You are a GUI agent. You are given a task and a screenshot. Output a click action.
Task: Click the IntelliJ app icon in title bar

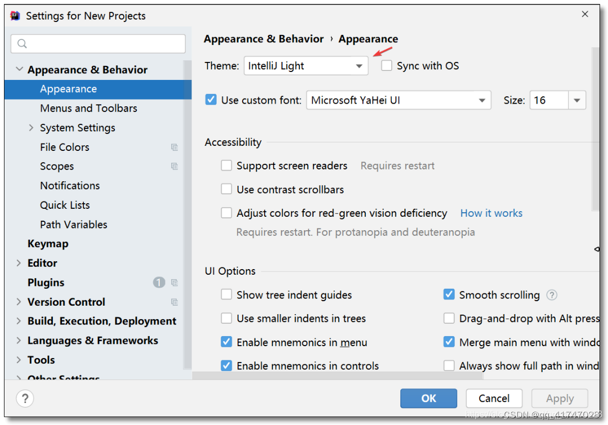(16, 15)
